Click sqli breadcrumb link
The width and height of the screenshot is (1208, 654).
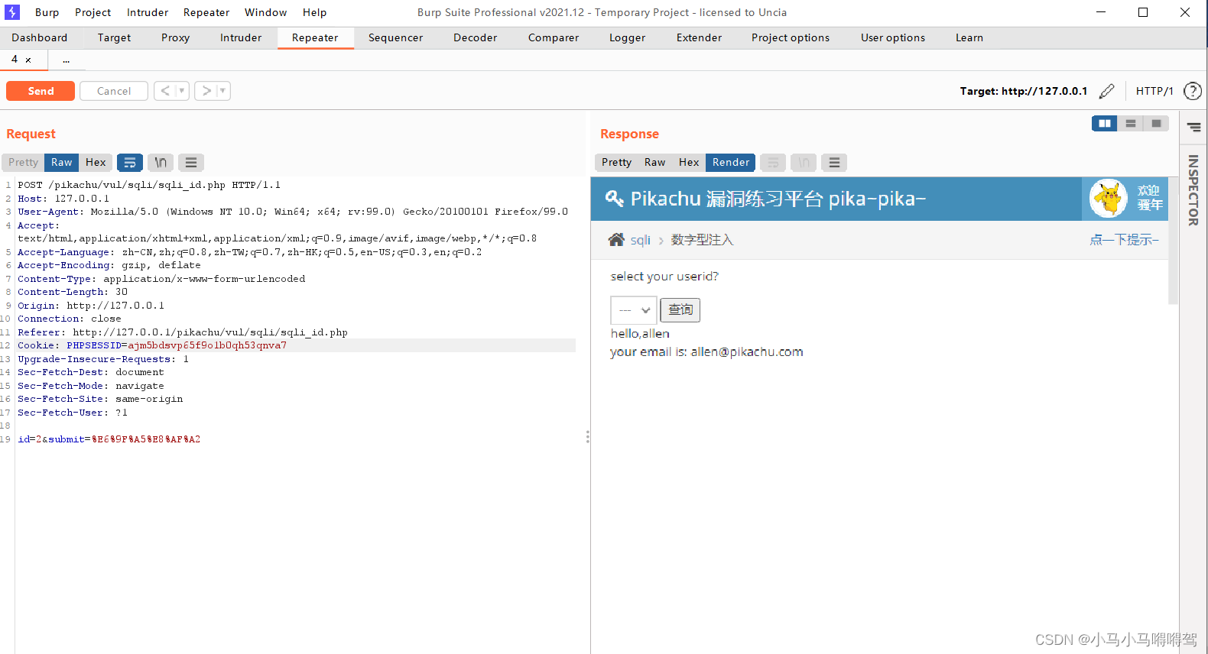point(641,240)
